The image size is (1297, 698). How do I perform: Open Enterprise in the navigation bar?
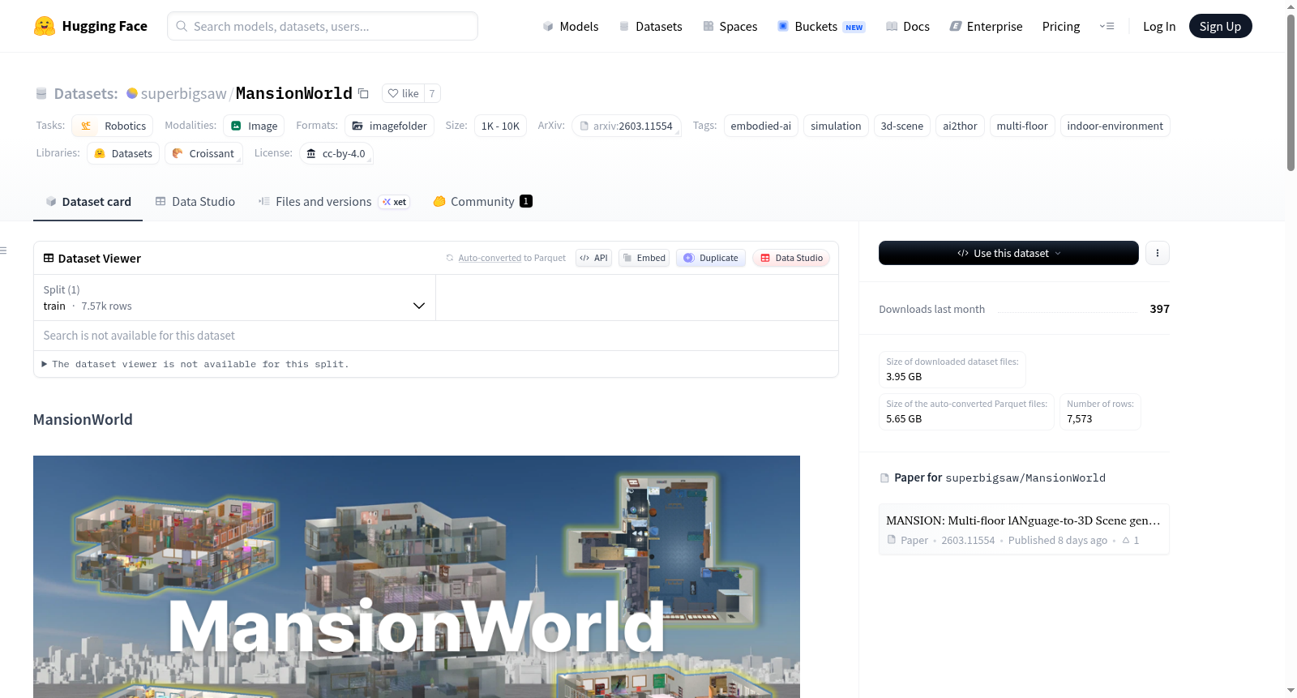tap(986, 27)
